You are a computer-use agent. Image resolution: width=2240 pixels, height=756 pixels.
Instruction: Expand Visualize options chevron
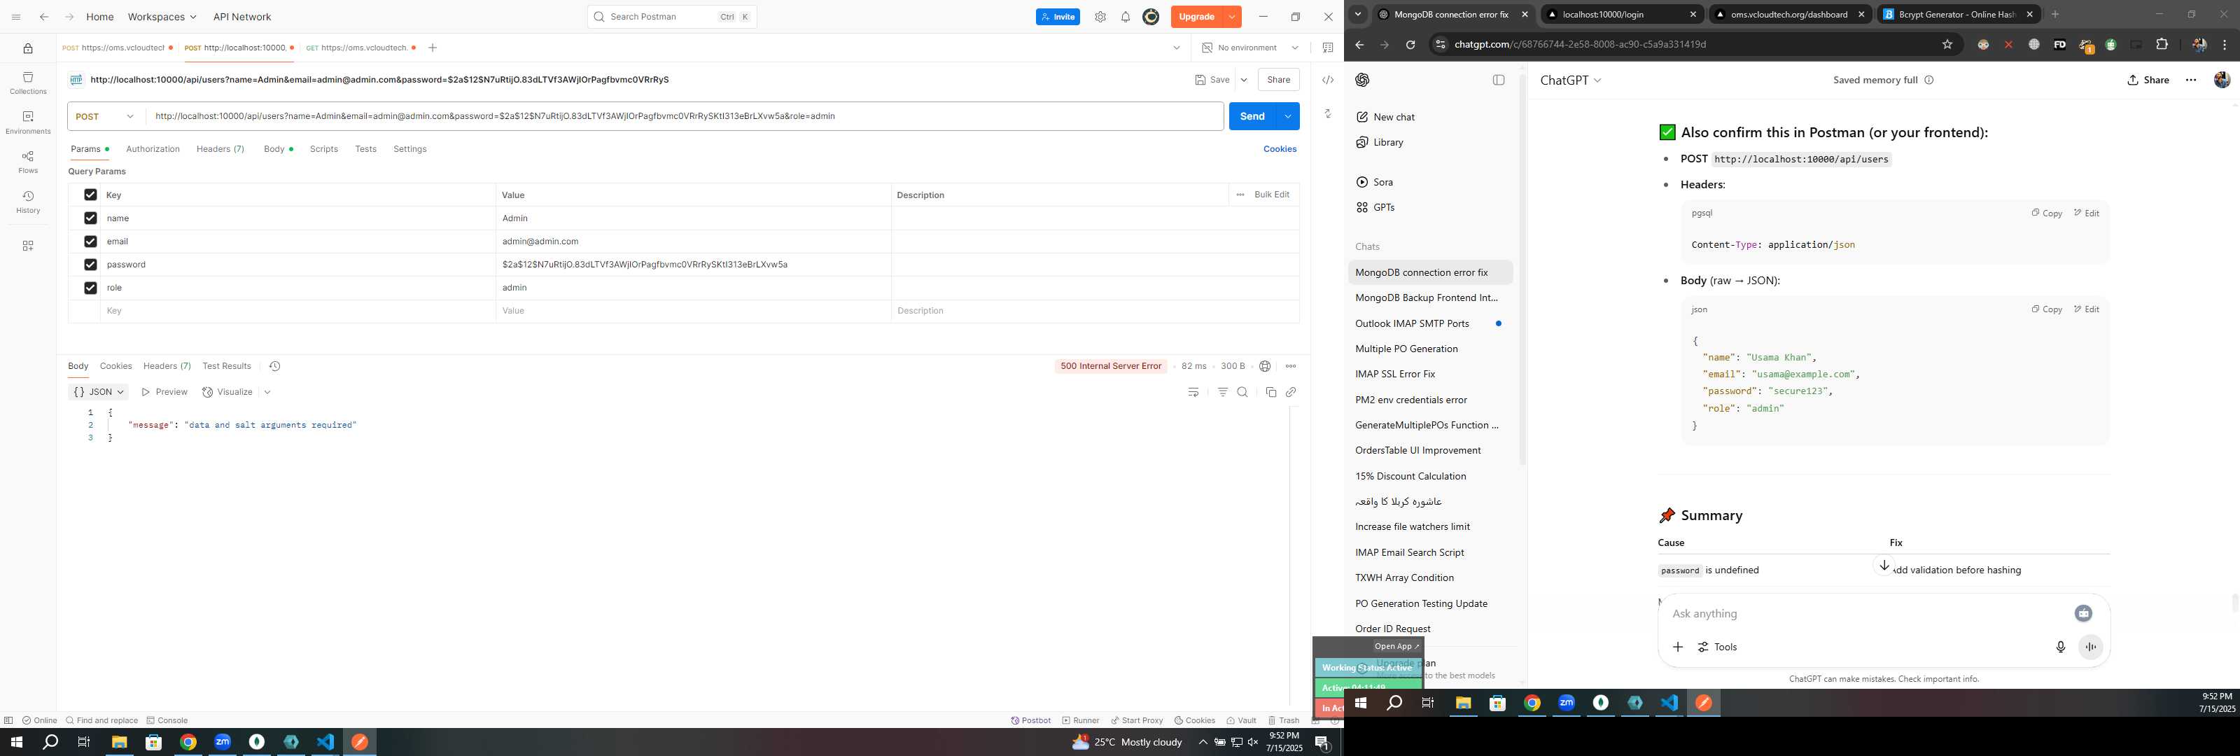tap(267, 393)
